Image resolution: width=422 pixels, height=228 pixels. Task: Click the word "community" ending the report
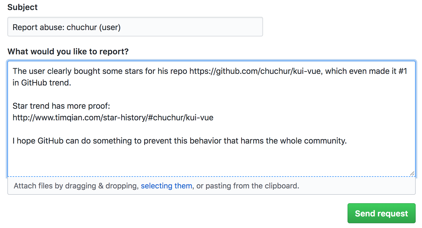(x=325, y=141)
